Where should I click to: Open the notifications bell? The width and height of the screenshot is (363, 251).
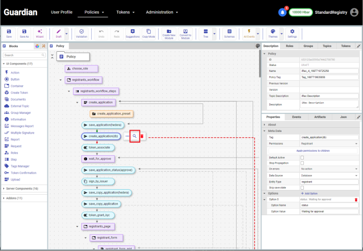(x=282, y=12)
